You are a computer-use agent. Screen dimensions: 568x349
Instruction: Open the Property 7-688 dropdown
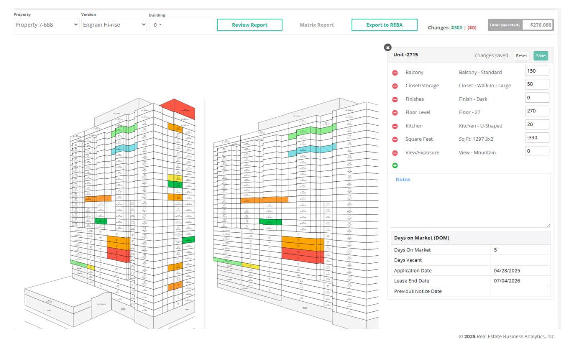tap(46, 25)
